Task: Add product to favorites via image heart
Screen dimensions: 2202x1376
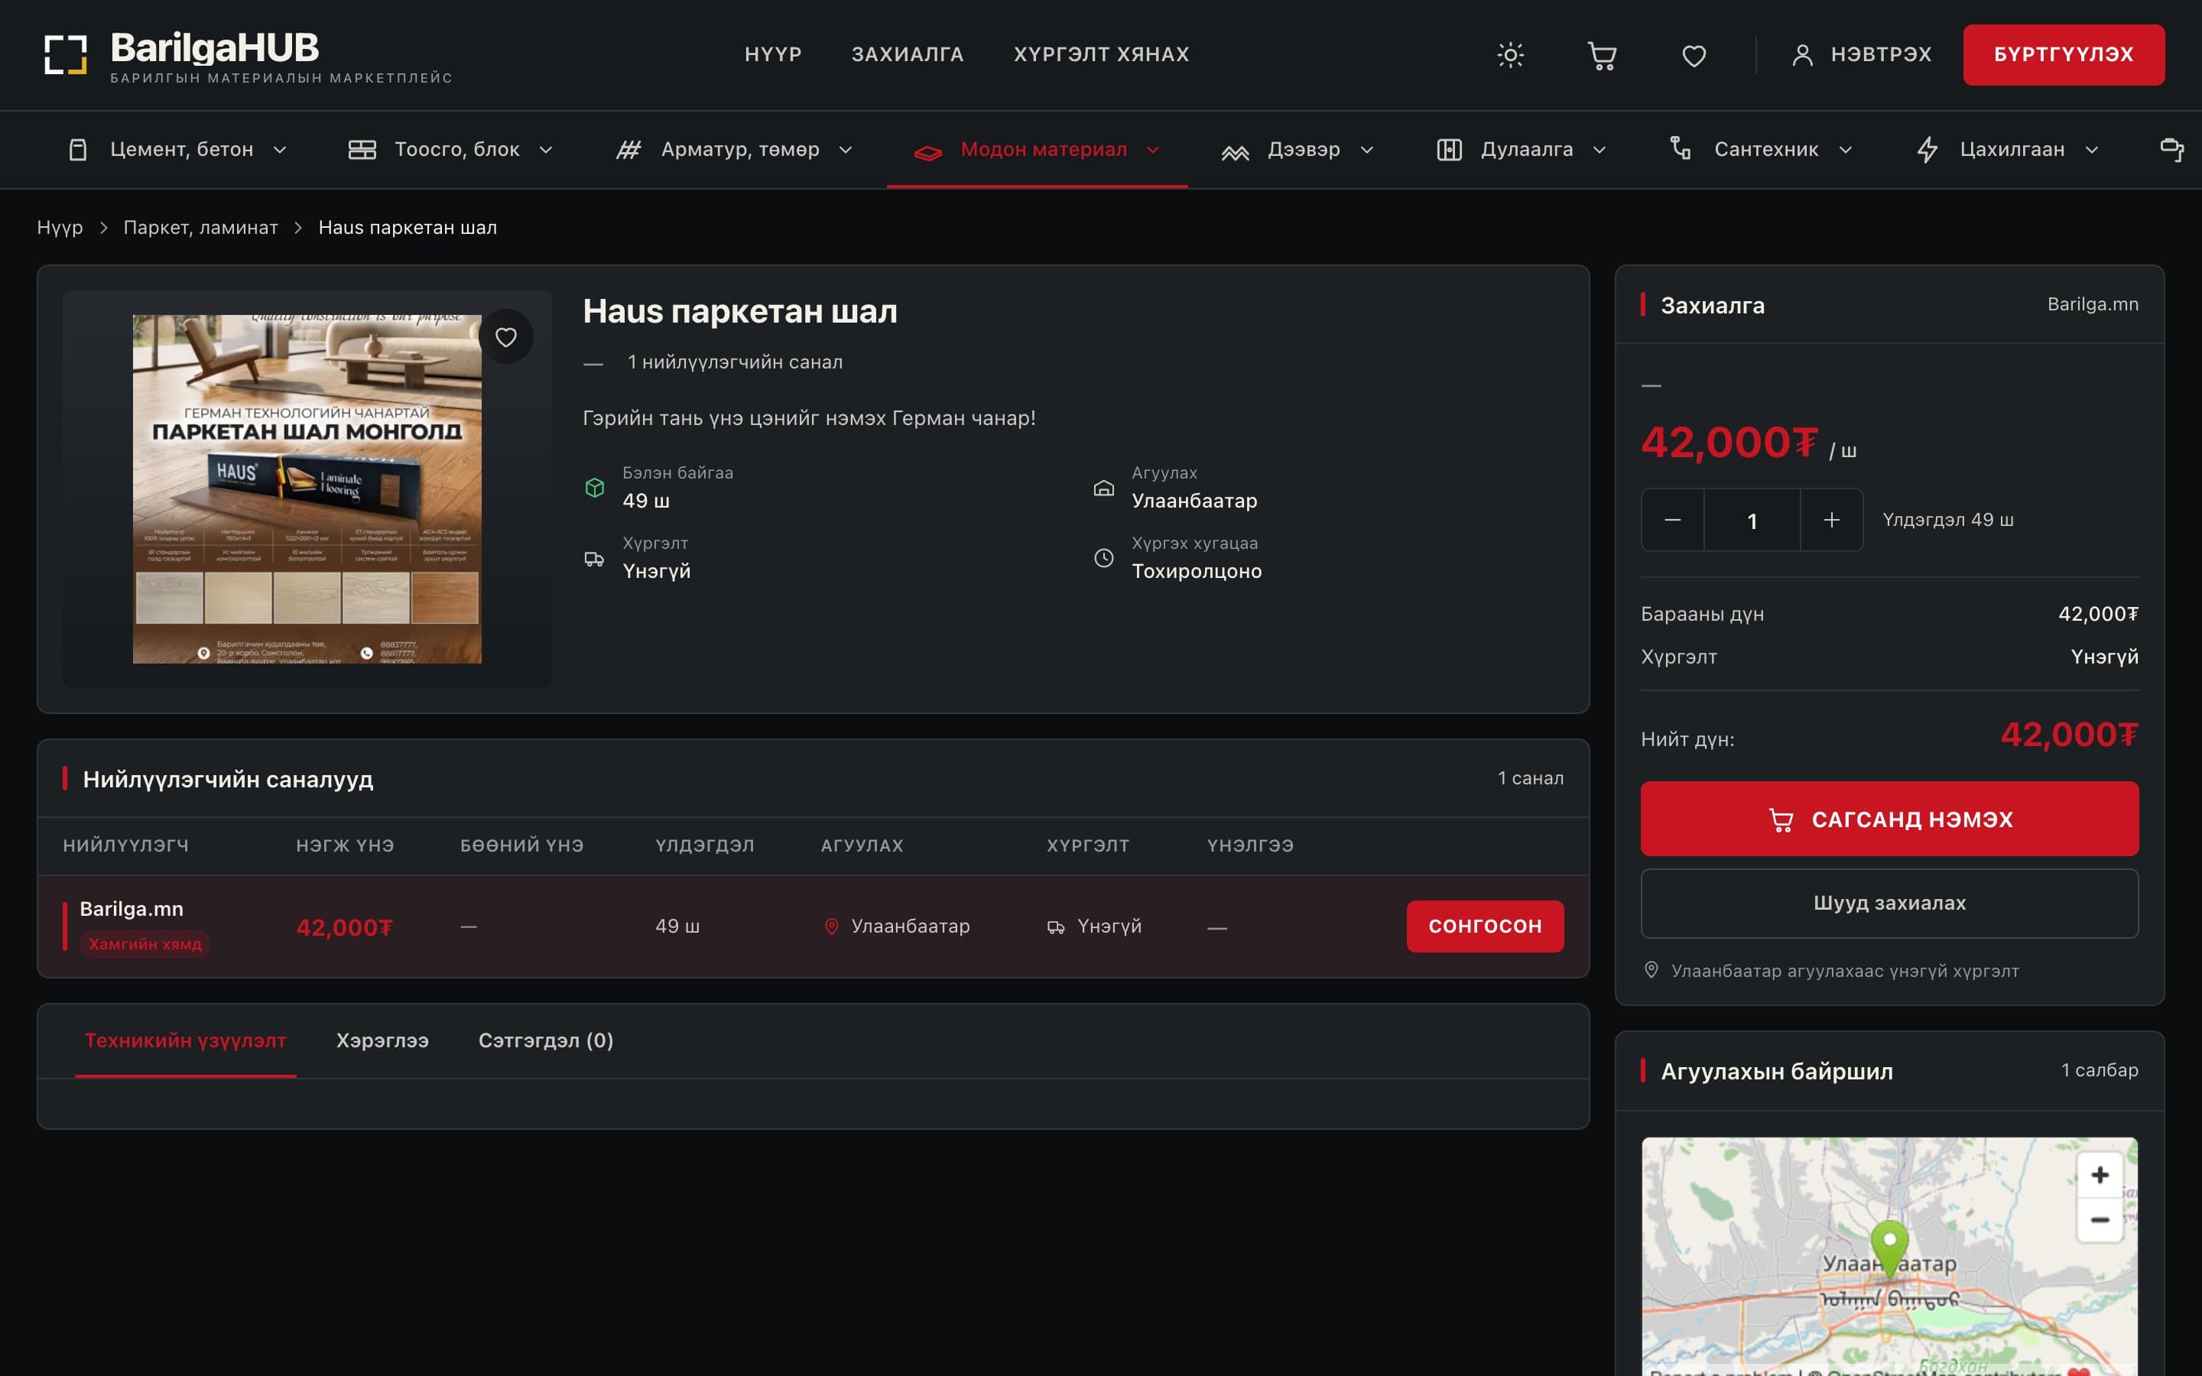Action: [x=506, y=336]
